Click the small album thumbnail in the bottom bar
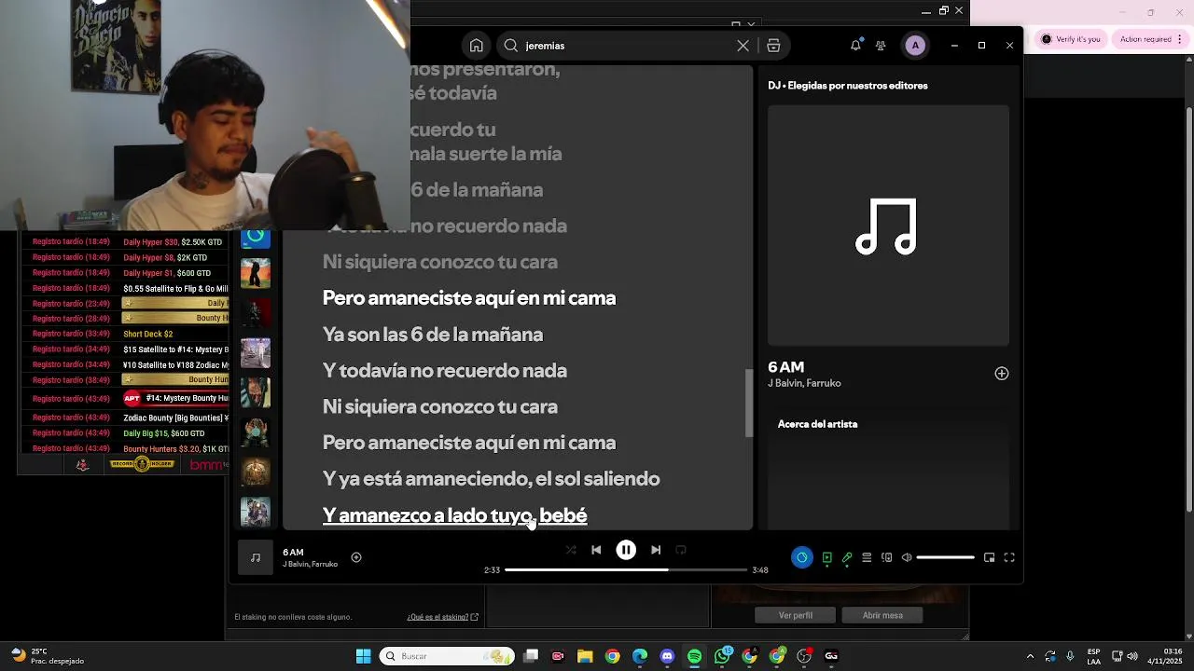The height and width of the screenshot is (671, 1194). pyautogui.click(x=256, y=557)
